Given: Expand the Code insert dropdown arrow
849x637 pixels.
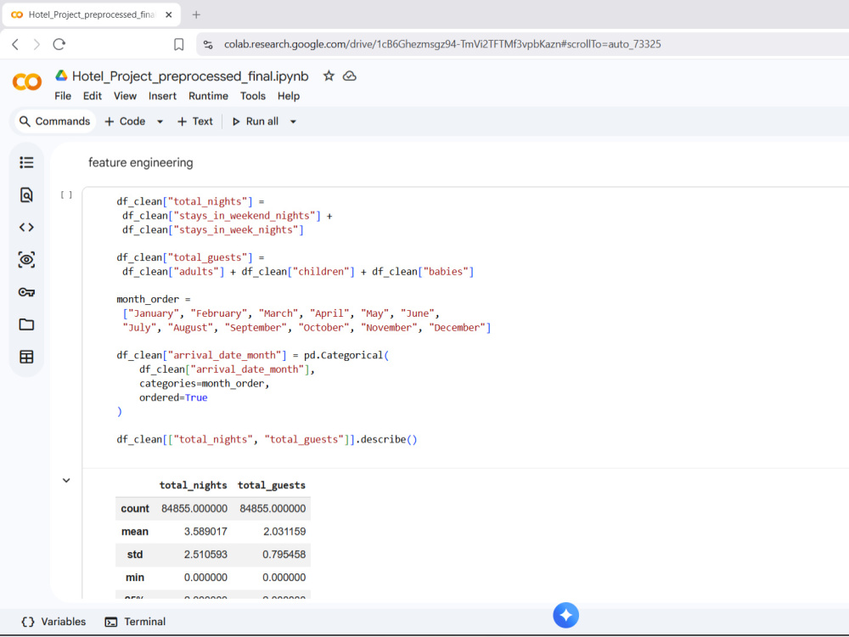Looking at the screenshot, I should pos(160,121).
